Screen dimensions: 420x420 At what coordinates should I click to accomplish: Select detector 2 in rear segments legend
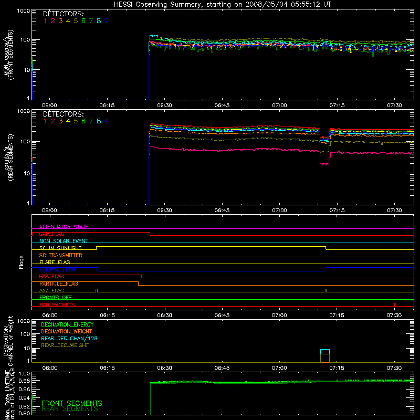click(53, 121)
